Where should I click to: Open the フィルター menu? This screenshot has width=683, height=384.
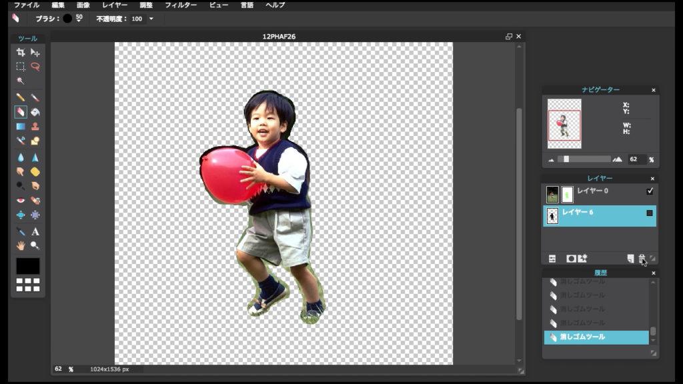181,5
